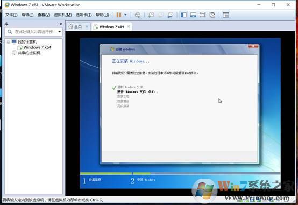This screenshot has width=298, height=205.
Task: Toggle the thumbnail bar view icon
Action: [x=193, y=15]
